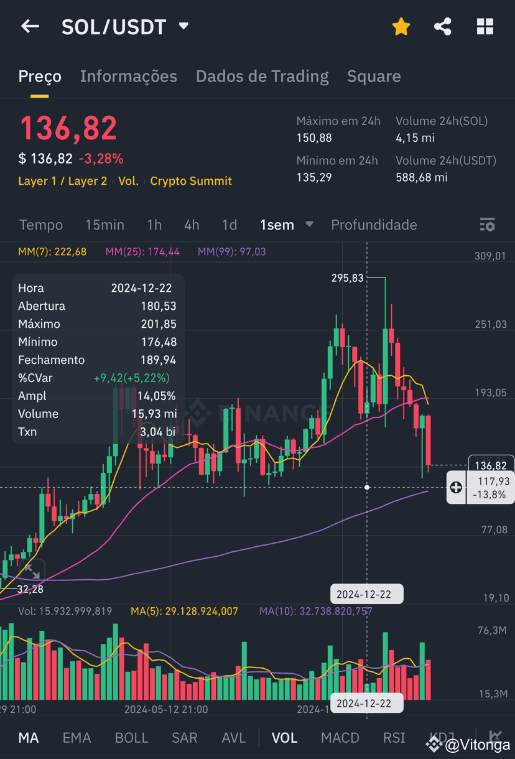Tap the Mínimo em 24h value 135,29
This screenshot has width=515, height=759.
314,177
